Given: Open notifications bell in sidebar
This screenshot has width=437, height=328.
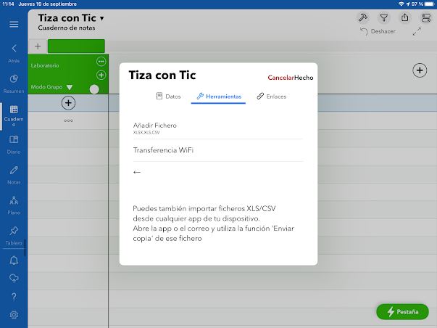Looking at the screenshot, I should coord(14,261).
